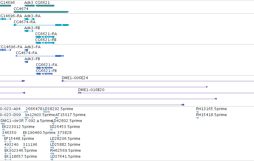Click the 2666478 EST label
This screenshot has height=161, width=254.
click(34, 109)
